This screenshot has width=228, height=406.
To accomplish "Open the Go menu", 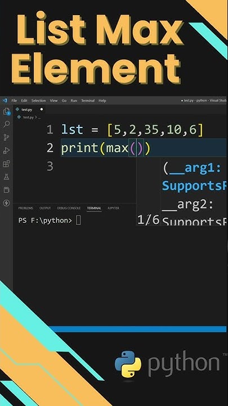I will coord(64,100).
